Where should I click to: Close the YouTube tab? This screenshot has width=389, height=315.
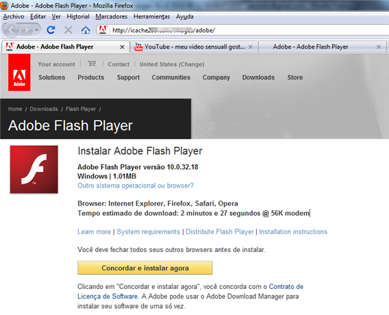(x=251, y=47)
